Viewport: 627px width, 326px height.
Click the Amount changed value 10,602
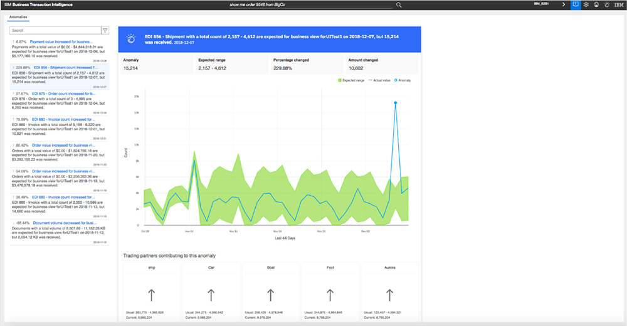356,68
